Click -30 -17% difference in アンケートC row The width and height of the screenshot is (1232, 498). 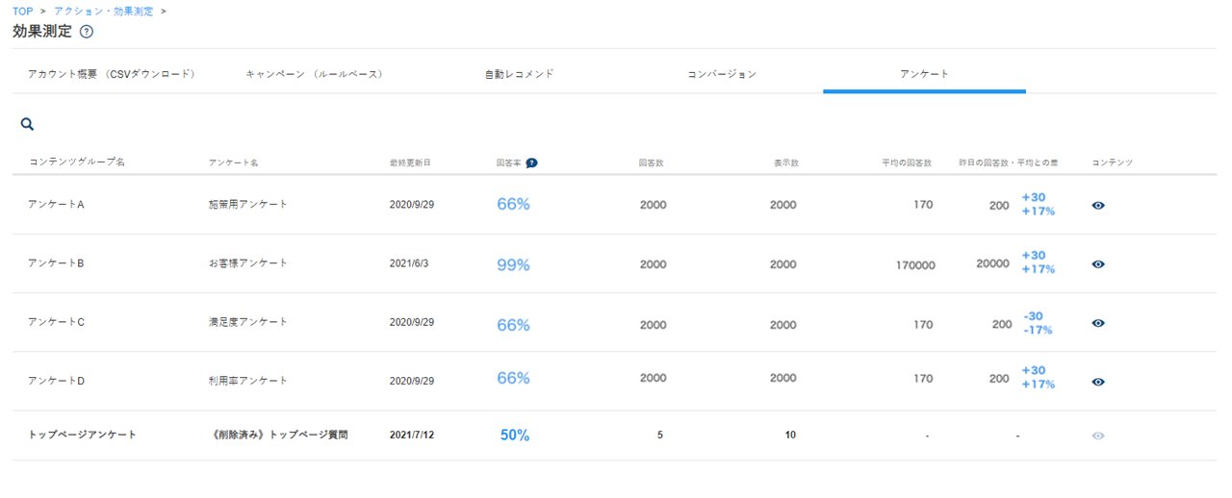click(x=1038, y=323)
